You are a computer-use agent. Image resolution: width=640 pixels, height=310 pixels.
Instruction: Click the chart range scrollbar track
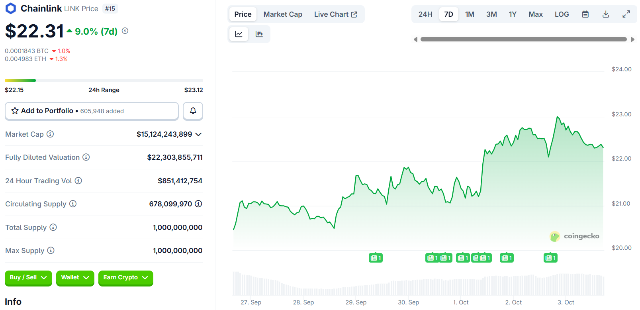pos(523,39)
